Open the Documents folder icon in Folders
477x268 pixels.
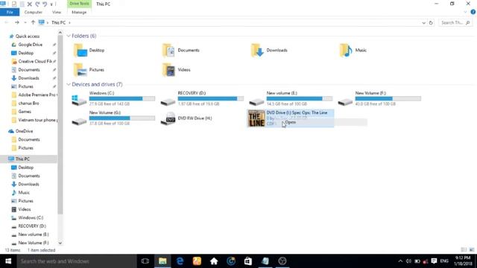168,51
